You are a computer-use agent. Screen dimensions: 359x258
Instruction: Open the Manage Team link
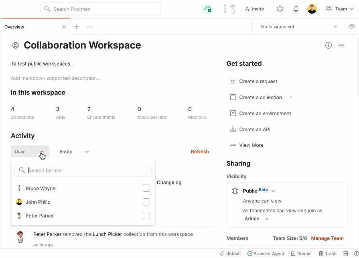point(327,238)
